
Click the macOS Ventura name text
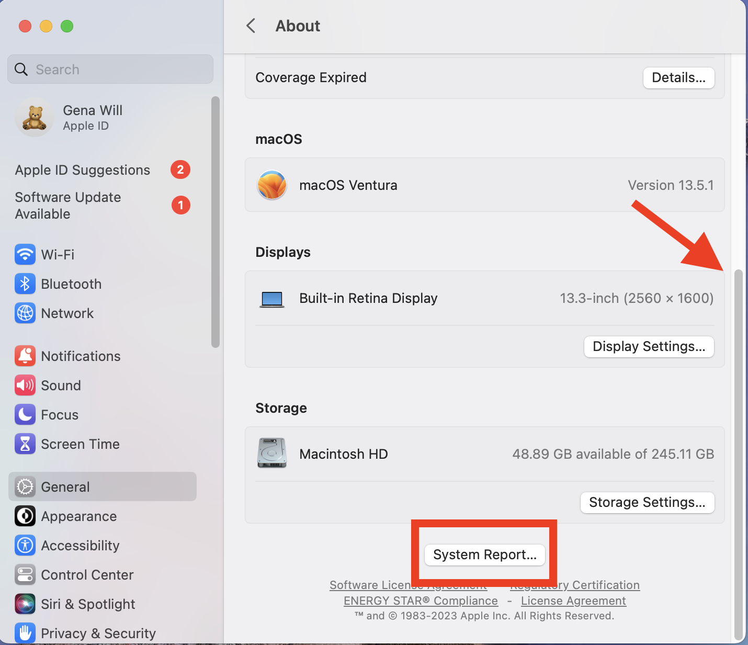[x=348, y=185]
